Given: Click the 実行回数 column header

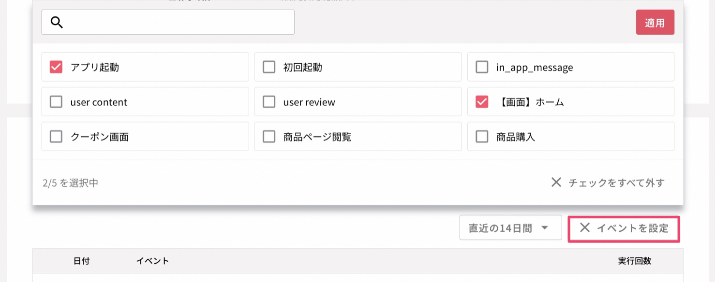Looking at the screenshot, I should 635,261.
